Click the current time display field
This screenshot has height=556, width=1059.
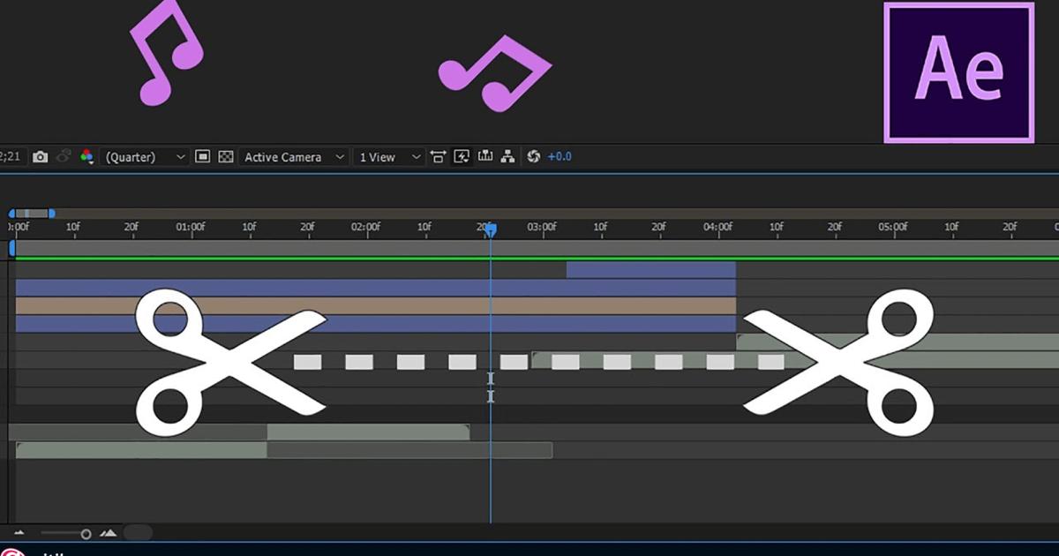click(x=9, y=156)
